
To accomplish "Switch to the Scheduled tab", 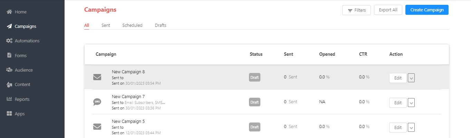I will tap(132, 25).
